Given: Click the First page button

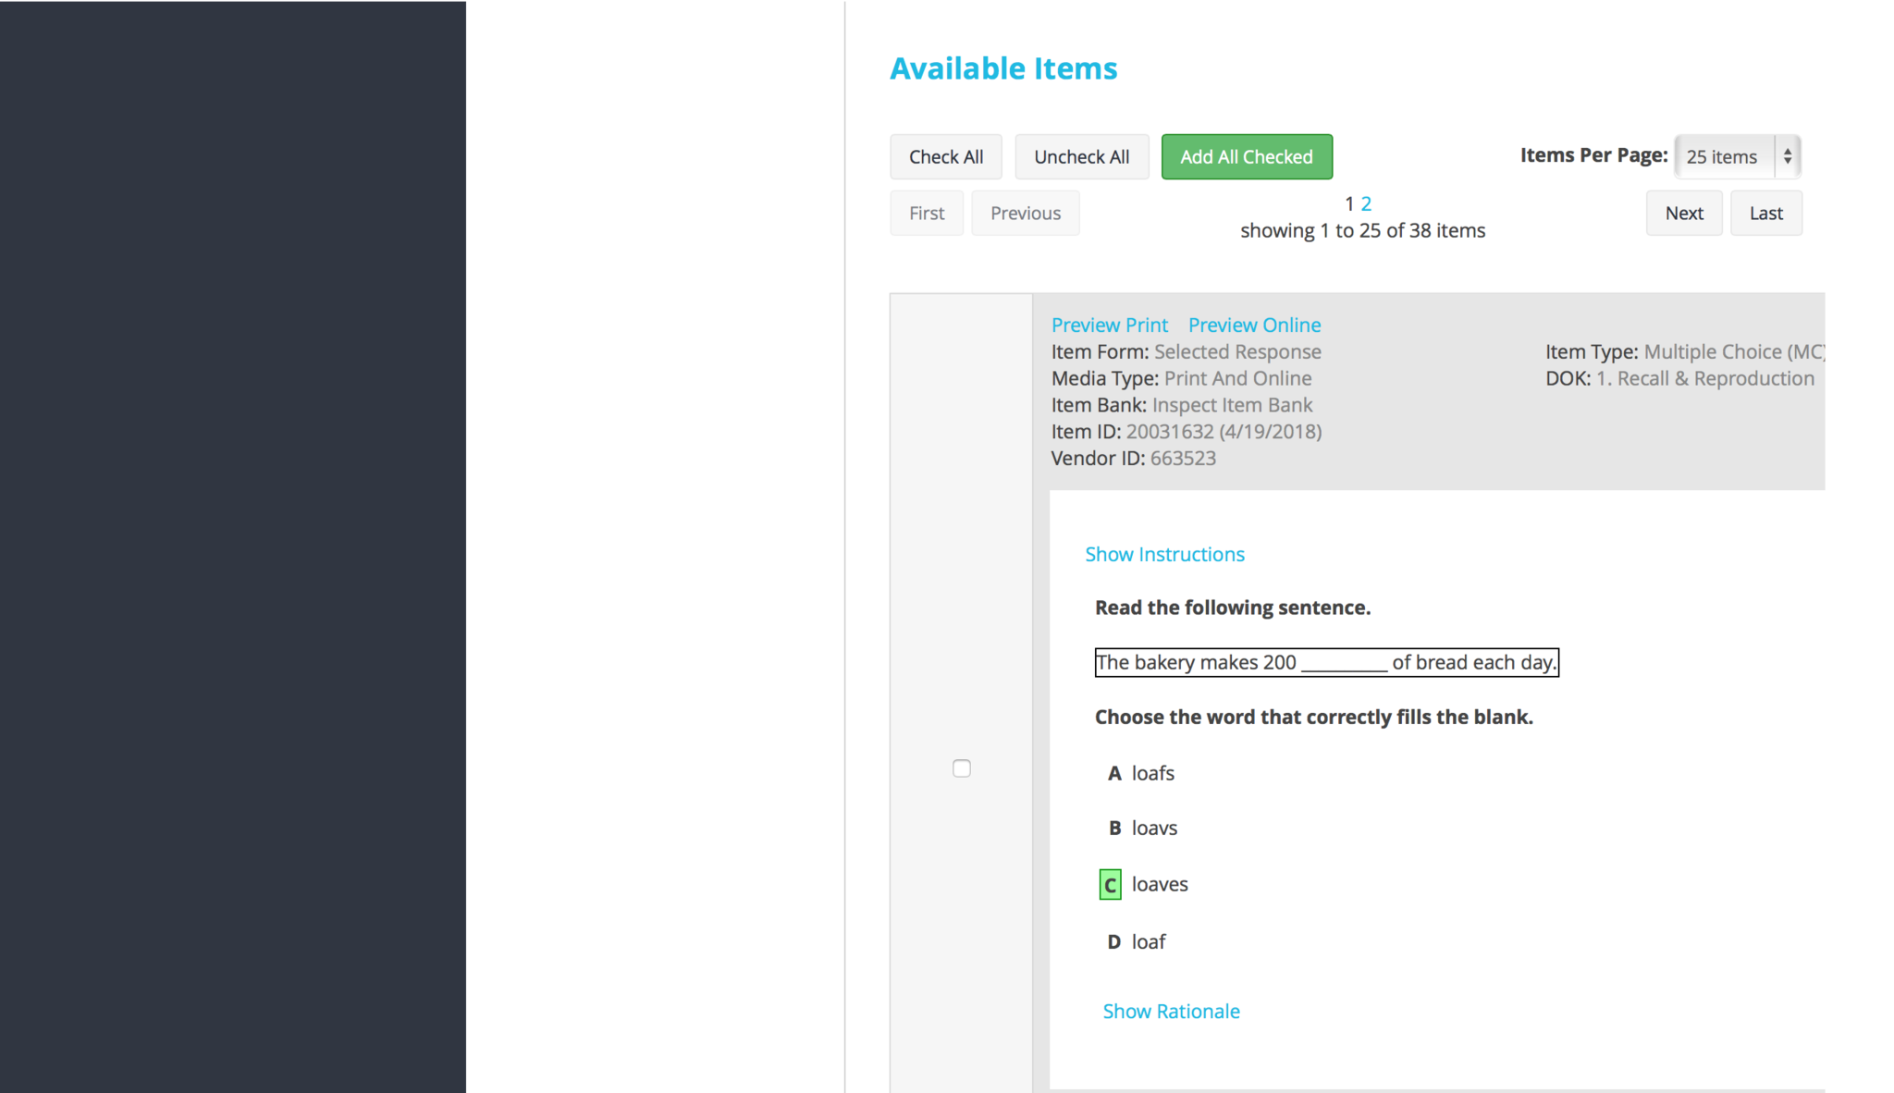Looking at the screenshot, I should click(x=927, y=214).
